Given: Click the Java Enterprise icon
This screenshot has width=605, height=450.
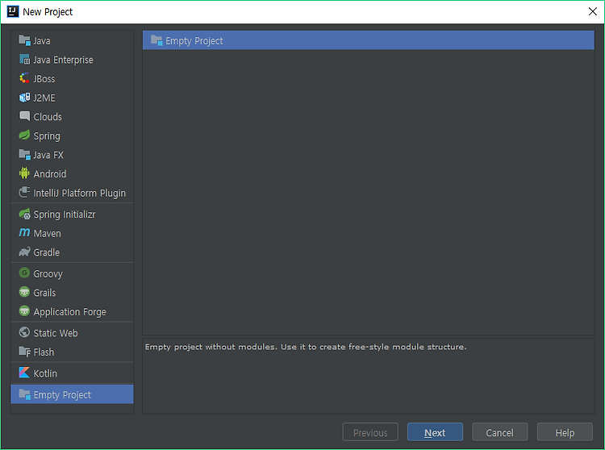Looking at the screenshot, I should tap(25, 60).
